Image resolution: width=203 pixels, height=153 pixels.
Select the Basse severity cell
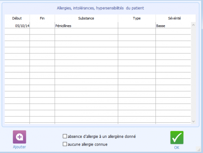click(x=173, y=26)
